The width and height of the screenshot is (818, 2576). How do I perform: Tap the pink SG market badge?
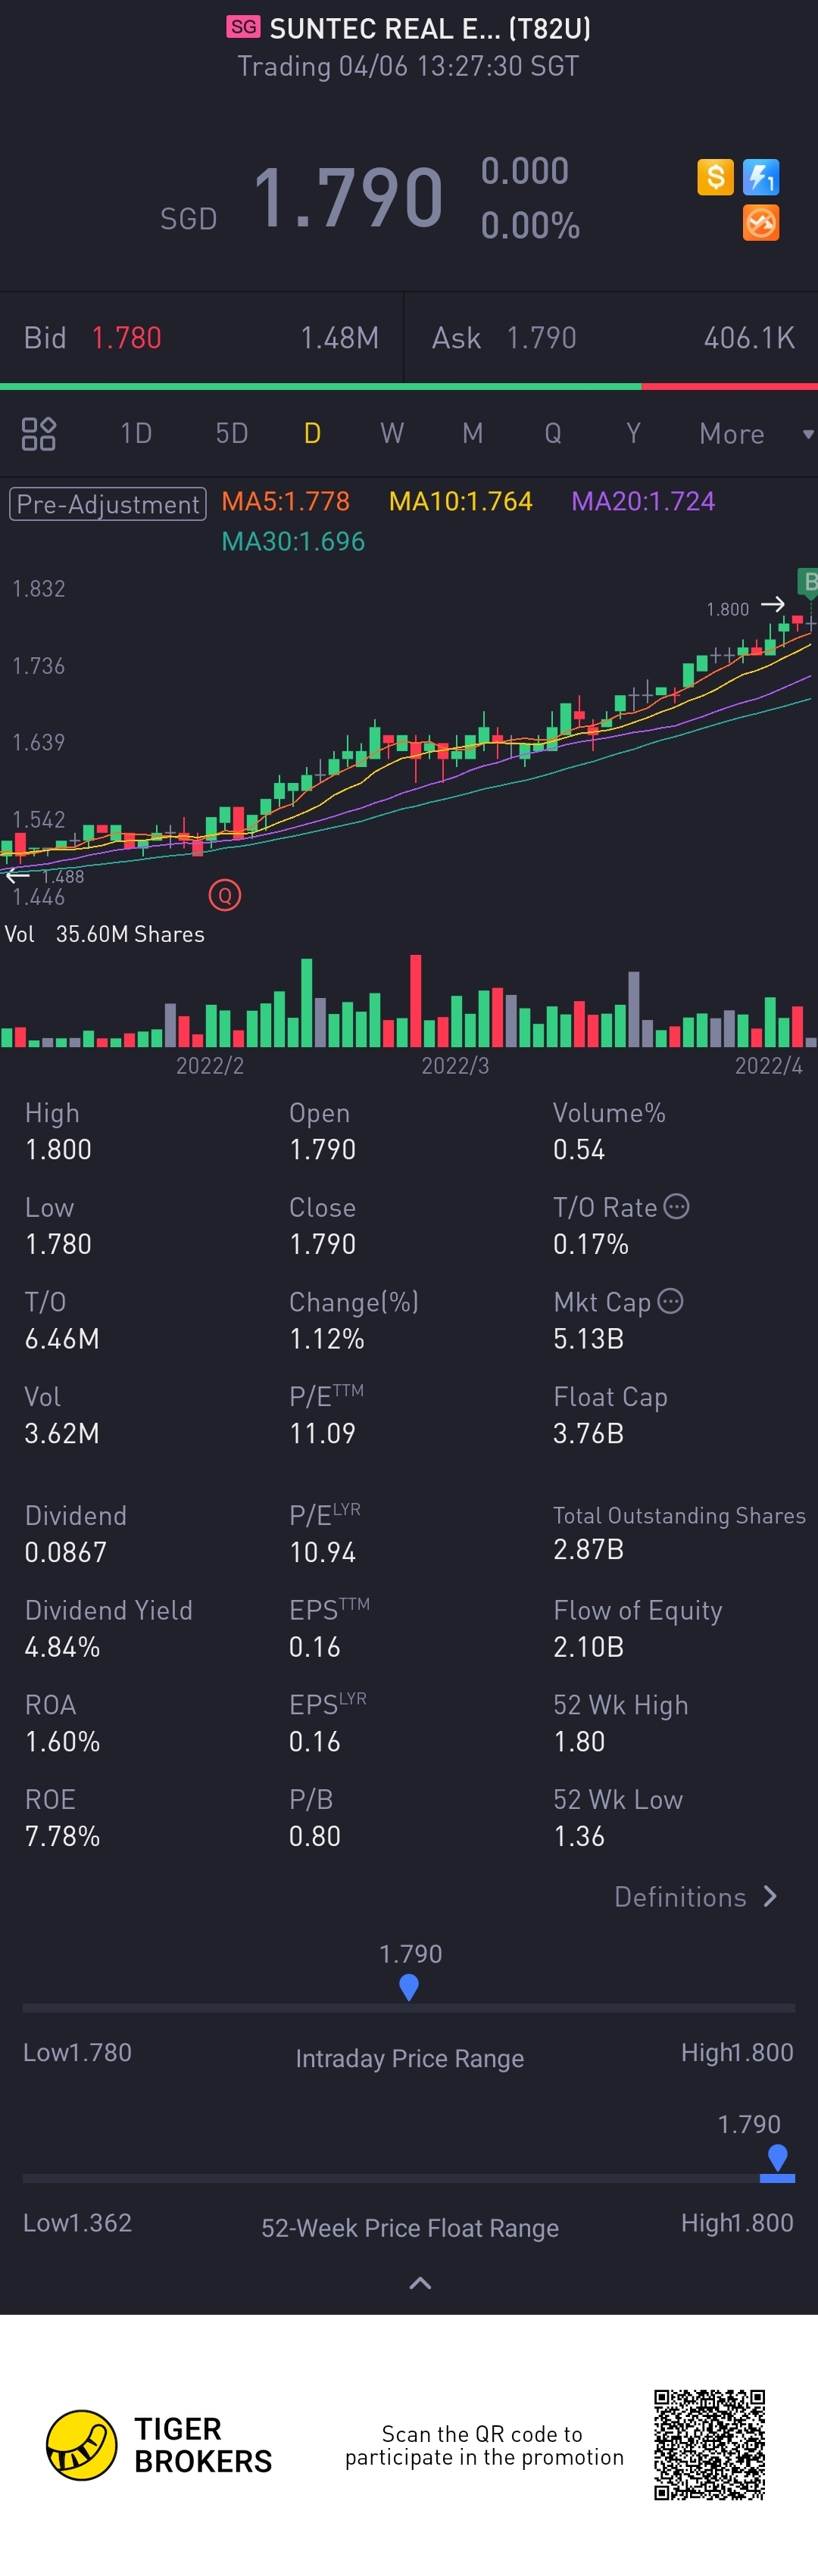click(243, 27)
